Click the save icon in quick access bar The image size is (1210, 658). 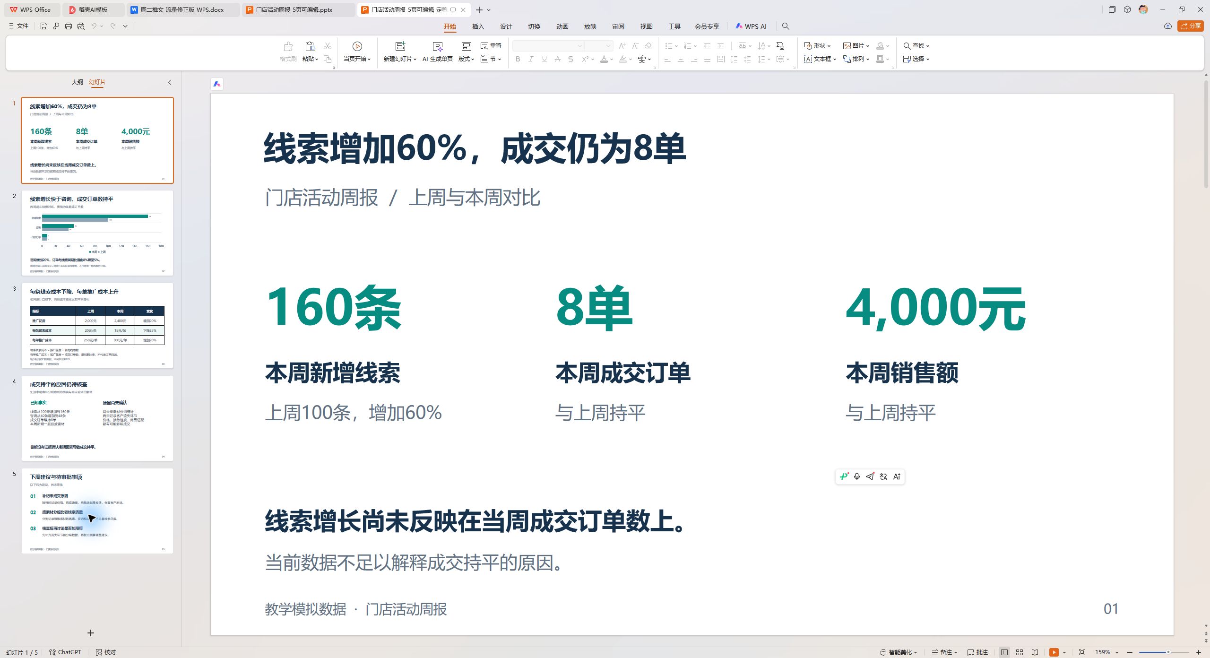(43, 26)
